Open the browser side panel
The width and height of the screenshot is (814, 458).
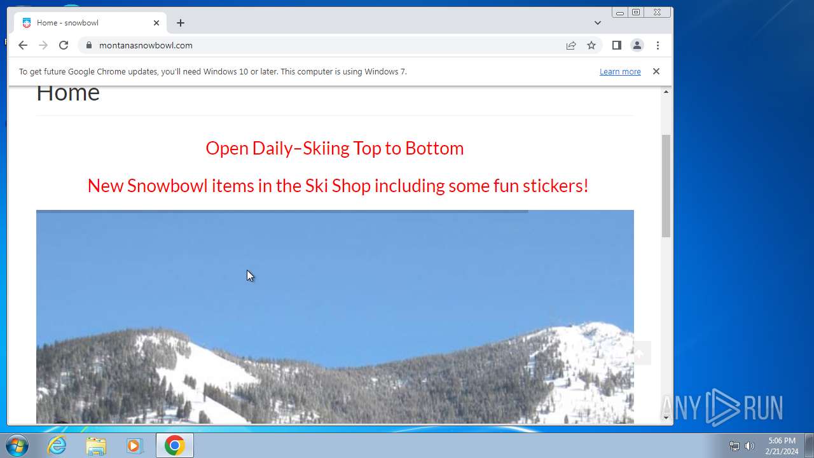tap(616, 45)
